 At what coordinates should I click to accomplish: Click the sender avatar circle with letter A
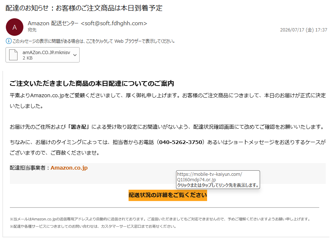pos(15,27)
